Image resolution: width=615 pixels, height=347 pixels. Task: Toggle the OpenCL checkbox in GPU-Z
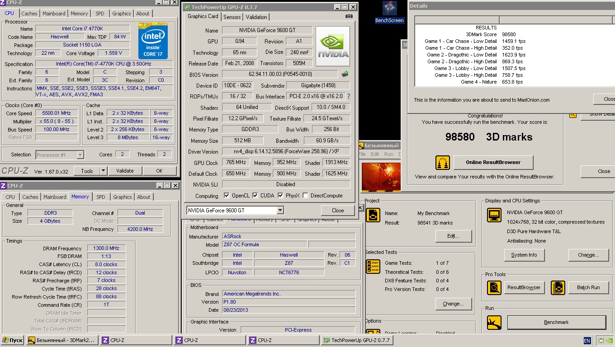click(227, 196)
